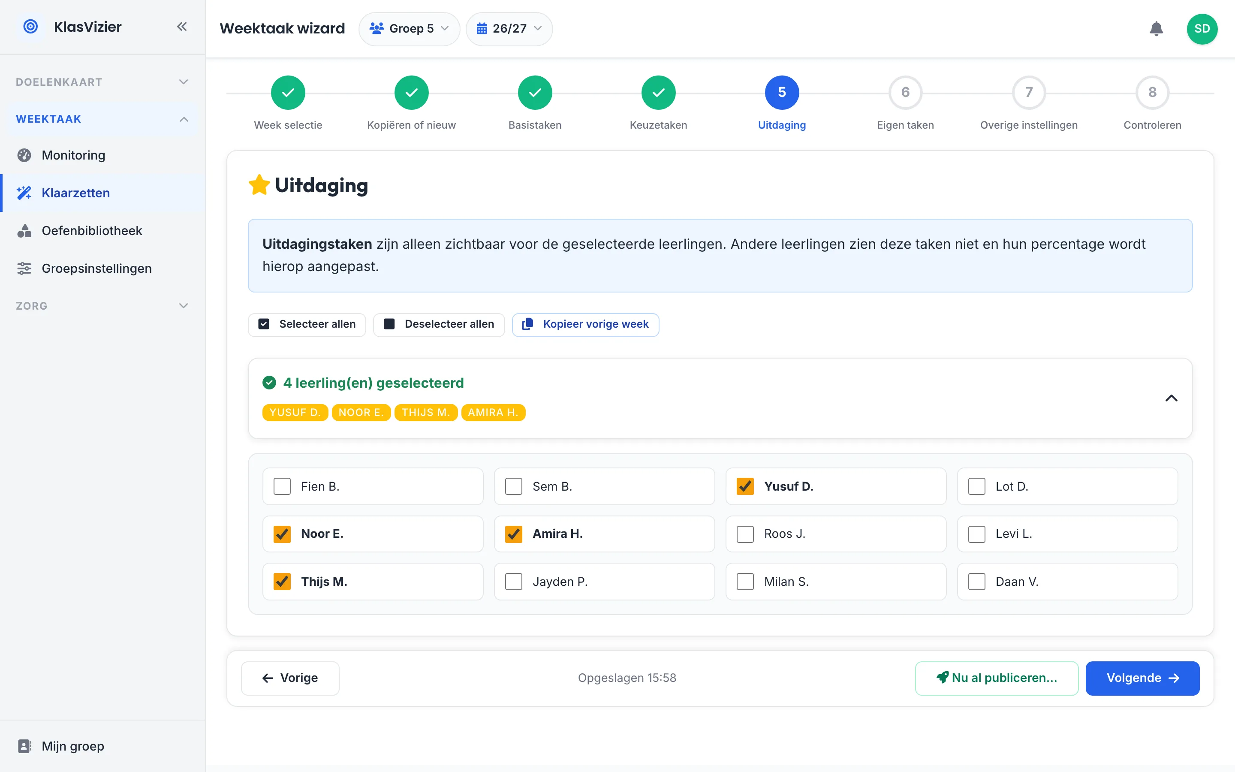The image size is (1235, 772).
Task: Click the step 6 Eigen taken circle
Action: click(x=905, y=92)
